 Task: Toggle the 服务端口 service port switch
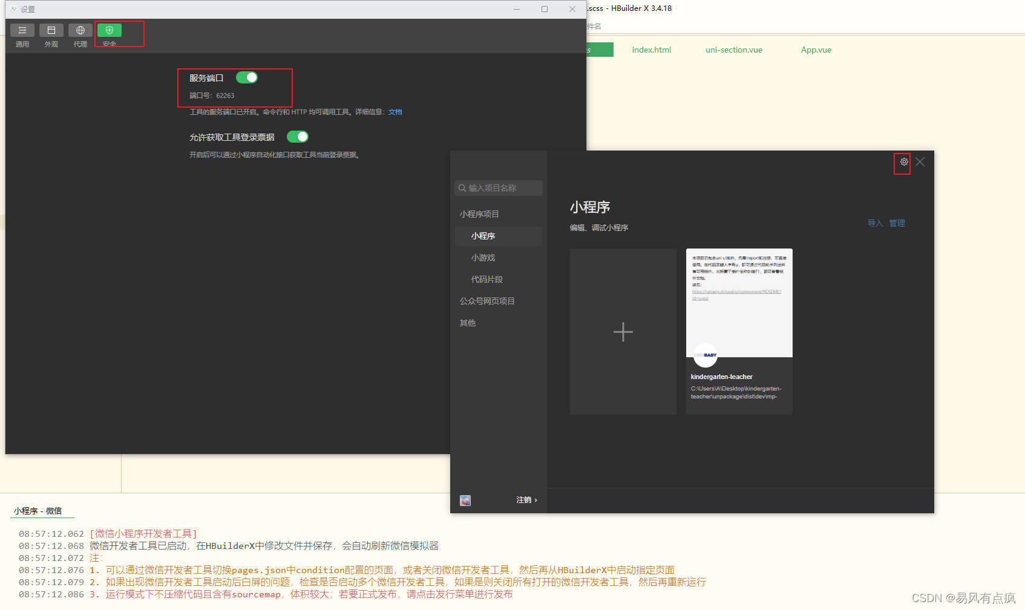click(x=247, y=77)
